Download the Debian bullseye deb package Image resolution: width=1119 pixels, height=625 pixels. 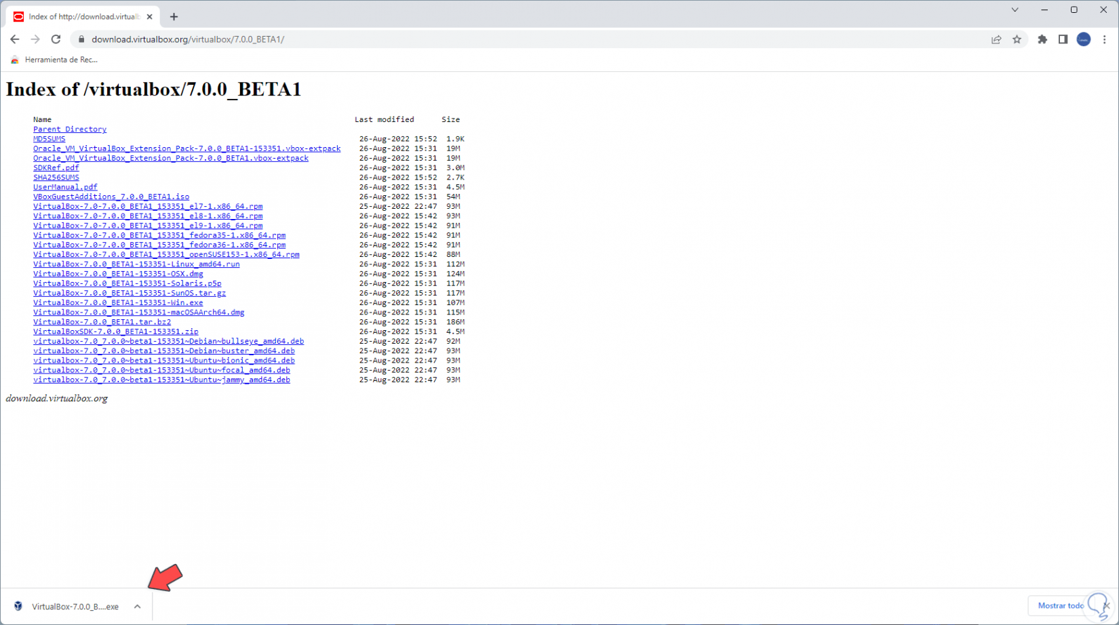click(x=168, y=342)
